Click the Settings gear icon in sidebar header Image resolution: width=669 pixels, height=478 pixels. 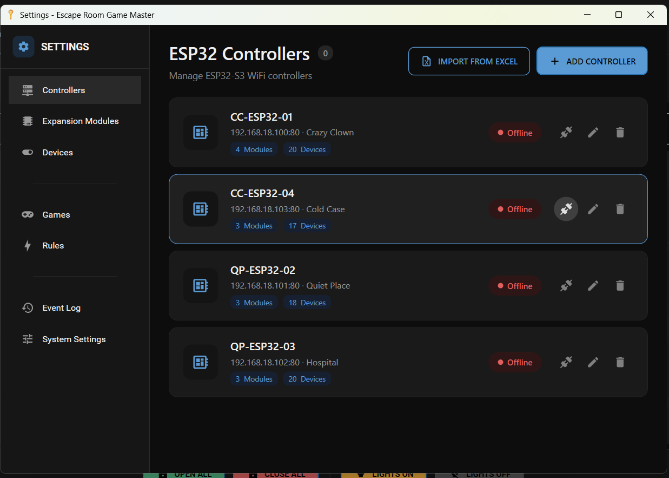click(23, 47)
